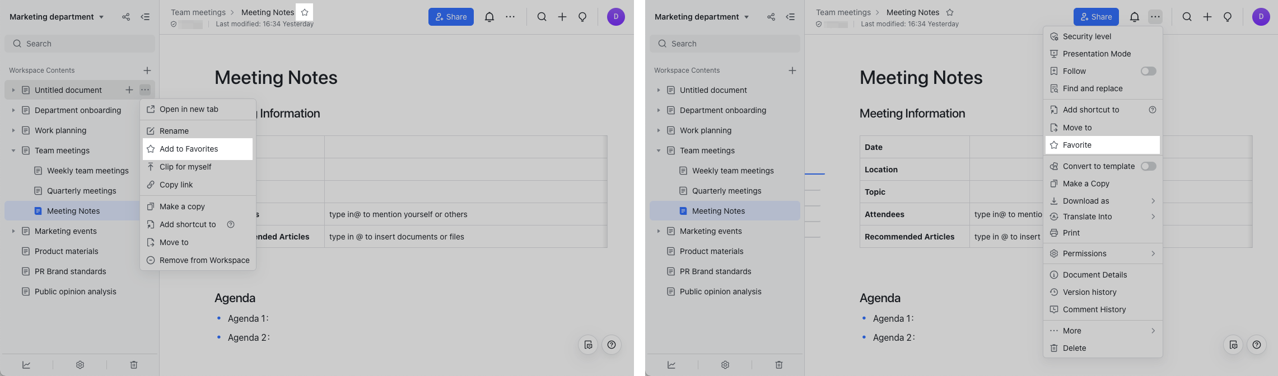Expand the Download as submenu
The image size is (1278, 376).
click(1153, 201)
